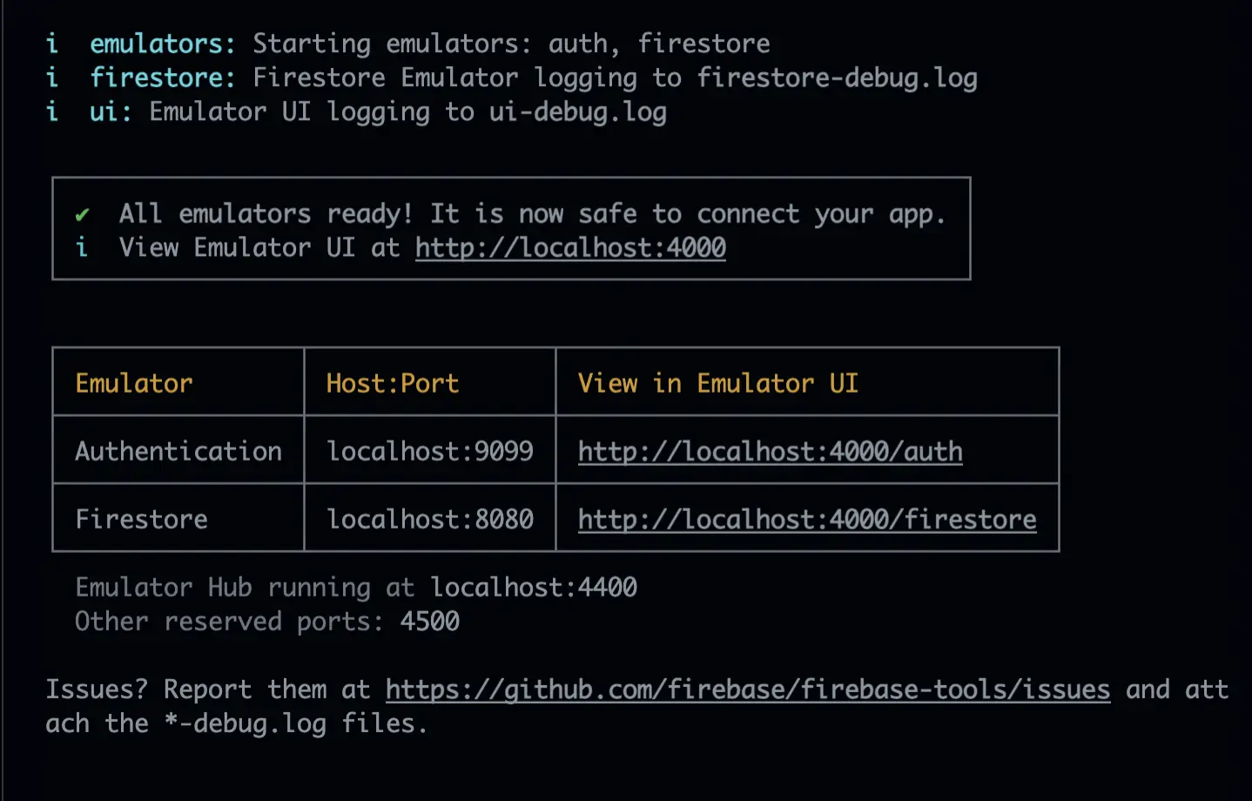Open the http://localhost:4000 Emulator UI link
1252x801 pixels.
570,248
